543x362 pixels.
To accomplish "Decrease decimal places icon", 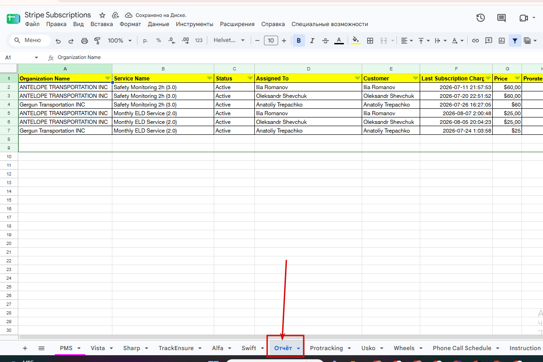I will [x=171, y=41].
